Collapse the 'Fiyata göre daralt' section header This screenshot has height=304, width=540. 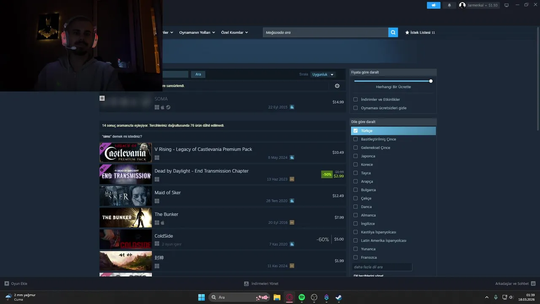click(393, 72)
